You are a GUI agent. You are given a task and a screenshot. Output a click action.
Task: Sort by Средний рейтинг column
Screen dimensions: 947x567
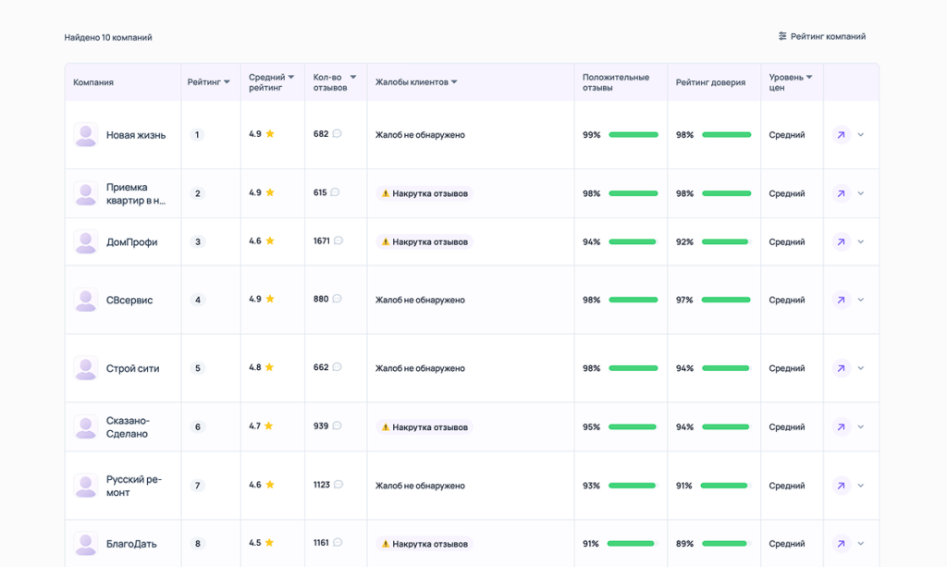click(271, 82)
